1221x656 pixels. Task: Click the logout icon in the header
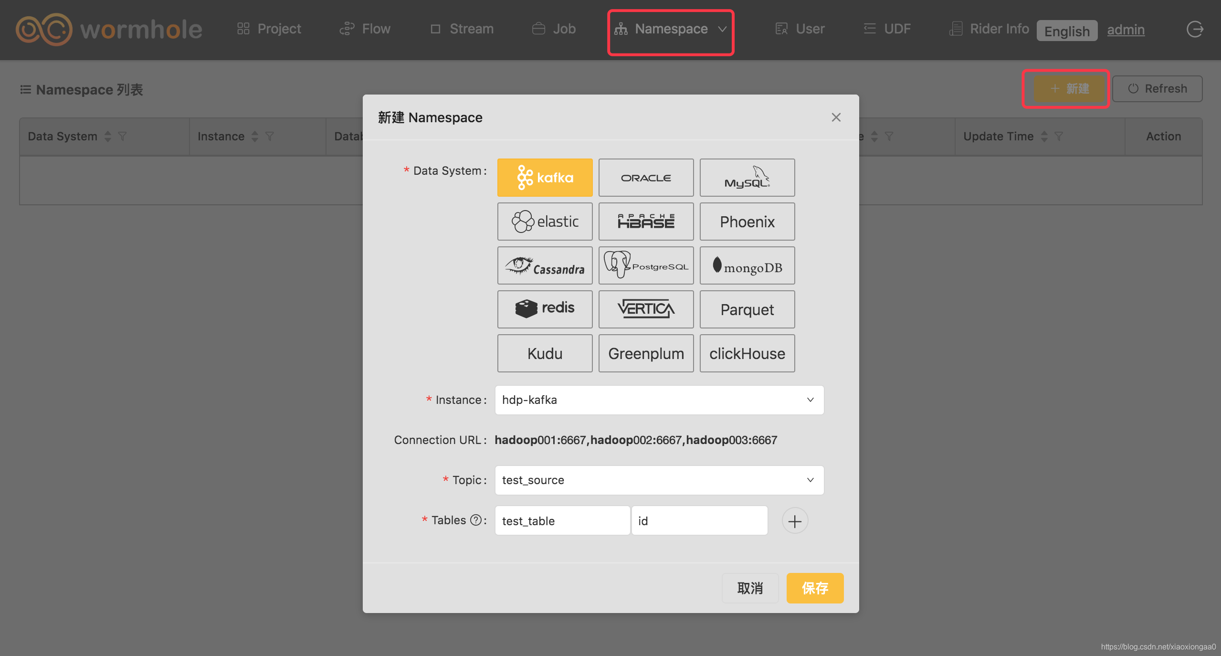tap(1195, 29)
